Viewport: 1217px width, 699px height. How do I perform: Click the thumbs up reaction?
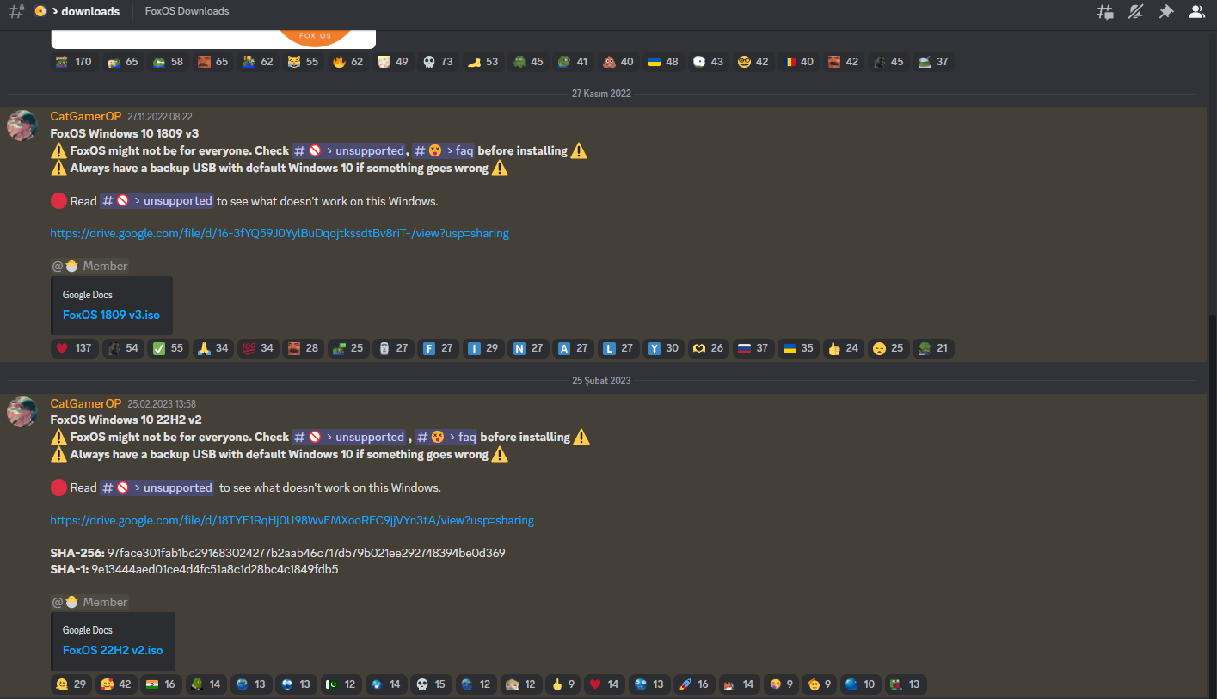point(843,348)
